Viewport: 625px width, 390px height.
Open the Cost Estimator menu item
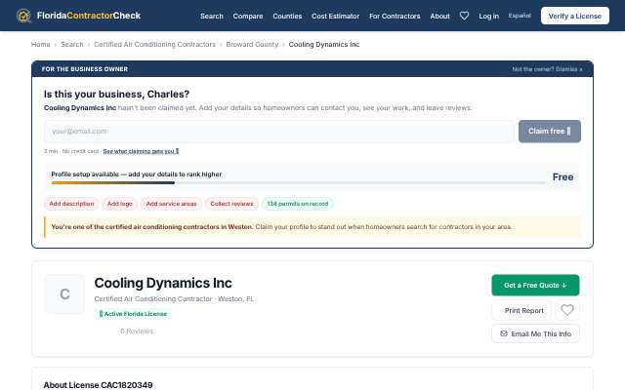pos(336,16)
